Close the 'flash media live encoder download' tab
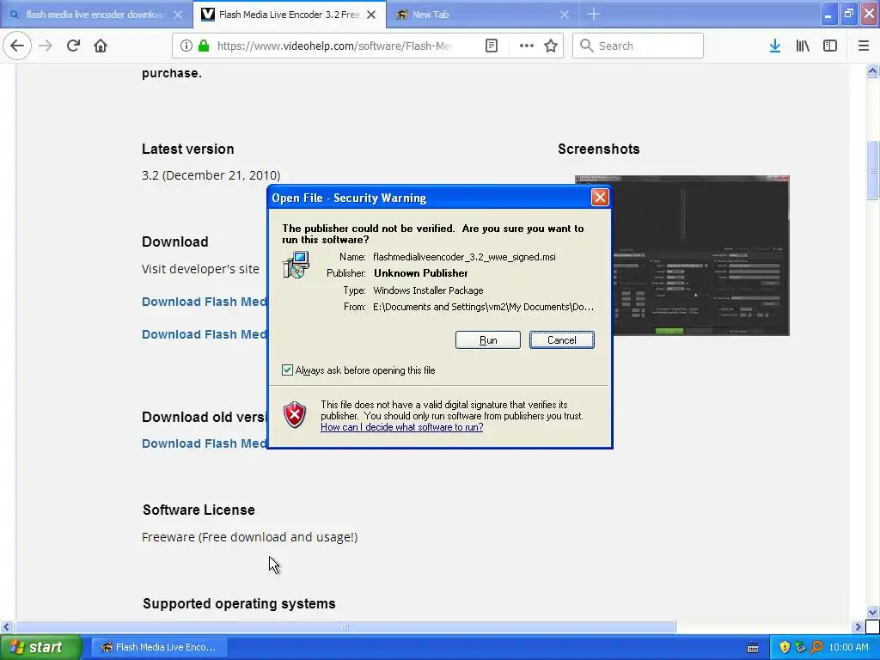Image resolution: width=880 pixels, height=660 pixels. click(177, 15)
